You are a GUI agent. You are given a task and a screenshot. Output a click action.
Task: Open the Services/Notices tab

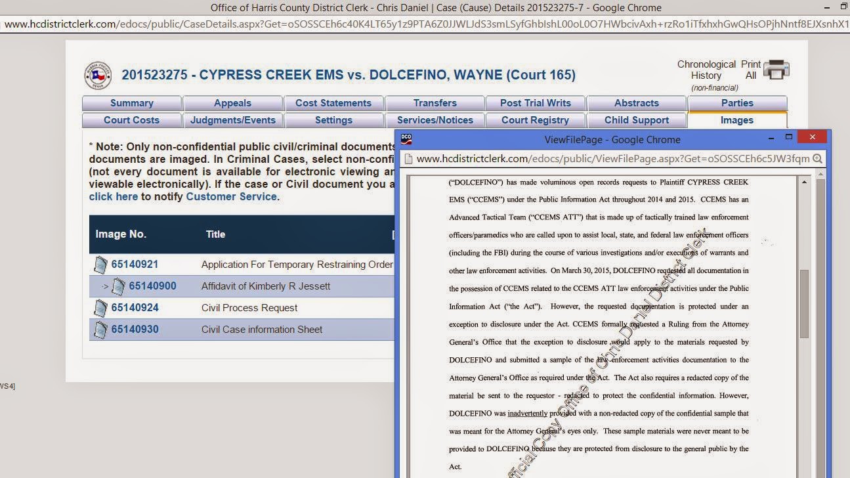click(435, 120)
